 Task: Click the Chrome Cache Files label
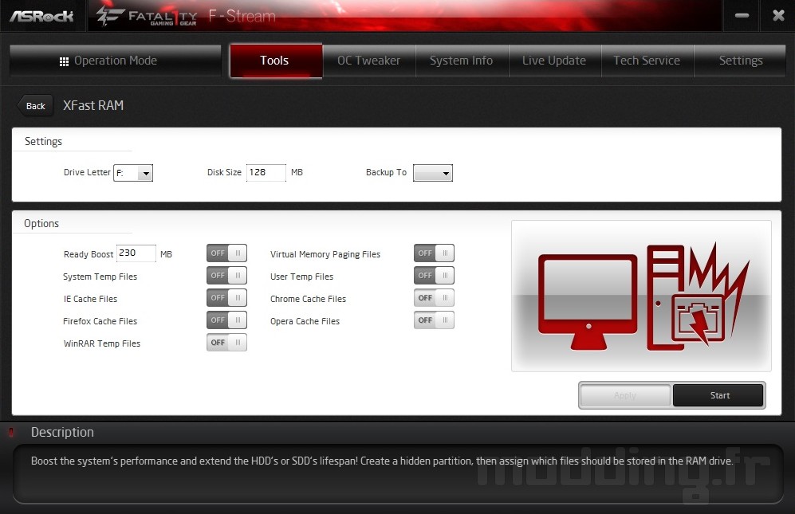tap(309, 299)
